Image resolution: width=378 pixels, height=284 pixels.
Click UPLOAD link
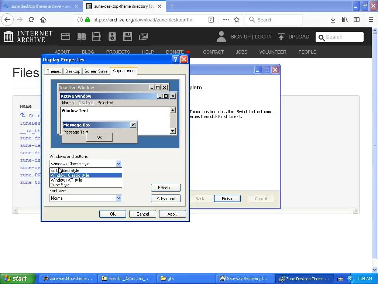pyautogui.click(x=299, y=37)
